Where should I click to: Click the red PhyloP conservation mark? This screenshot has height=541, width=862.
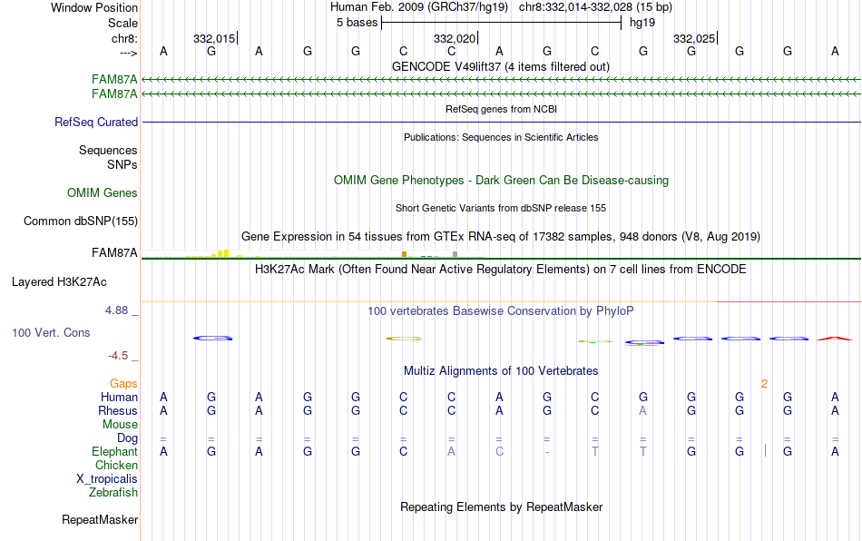(835, 339)
